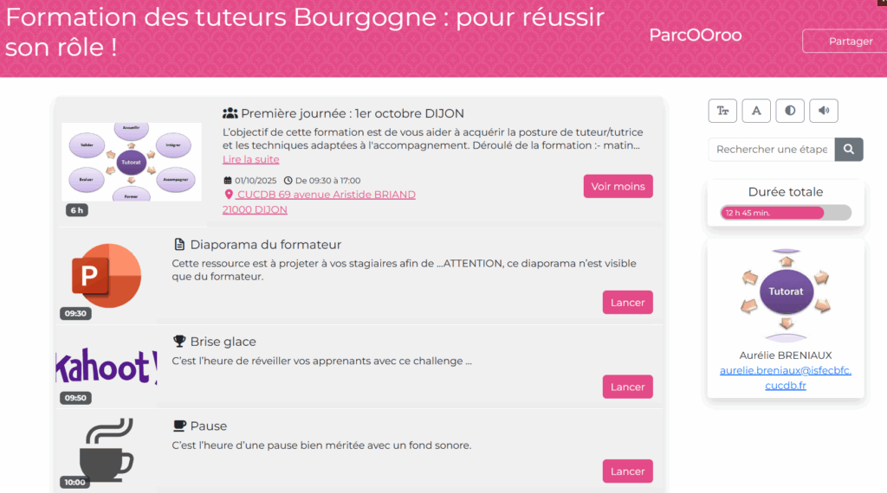Viewport: 887px width, 493px height.
Task: Click the text size (Tt) accessibility icon
Action: coord(722,111)
